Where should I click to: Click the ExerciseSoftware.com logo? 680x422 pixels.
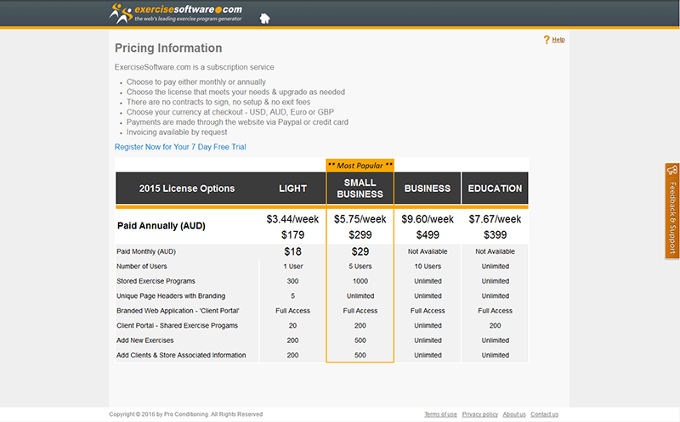tap(176, 14)
